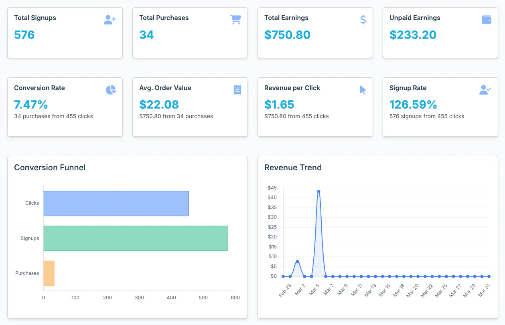Click the Total Signups card title
The width and height of the screenshot is (505, 325).
35,18
